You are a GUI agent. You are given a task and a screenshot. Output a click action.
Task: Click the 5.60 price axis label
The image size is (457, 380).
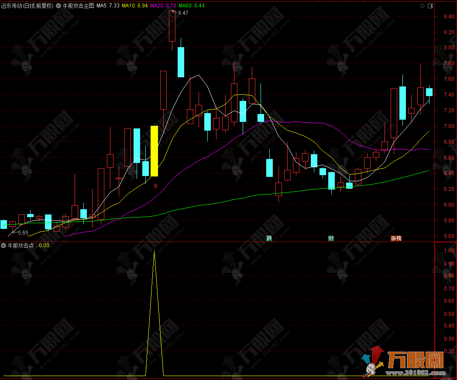[449, 236]
